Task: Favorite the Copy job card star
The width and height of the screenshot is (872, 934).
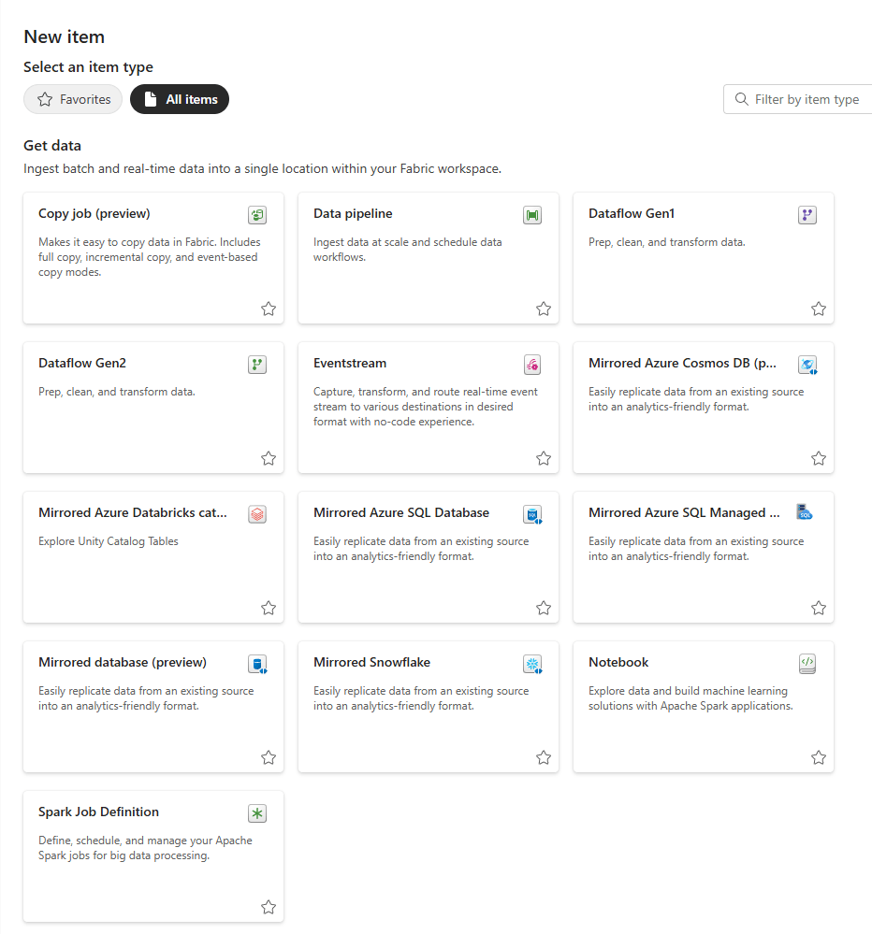Action: [269, 309]
